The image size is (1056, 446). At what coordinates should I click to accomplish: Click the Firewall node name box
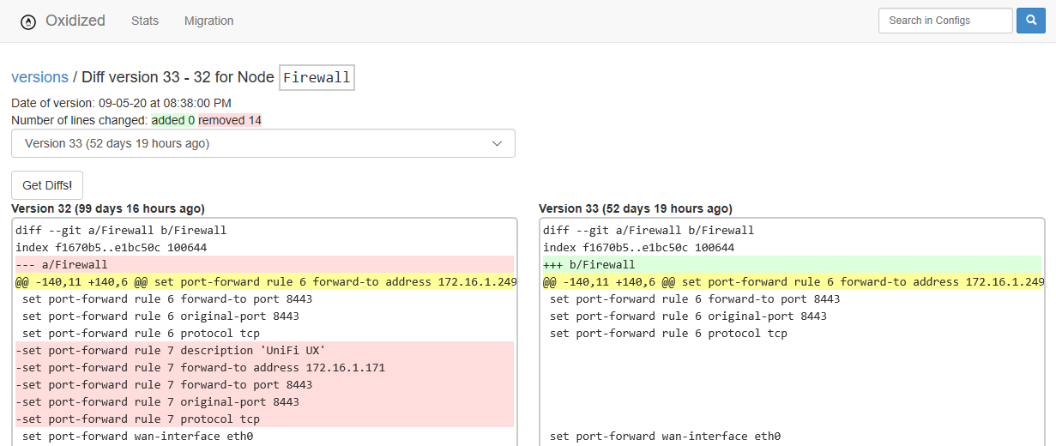click(317, 77)
